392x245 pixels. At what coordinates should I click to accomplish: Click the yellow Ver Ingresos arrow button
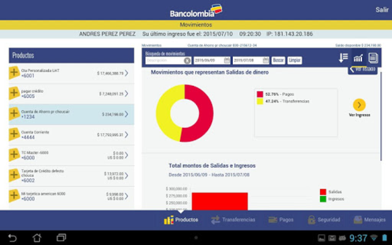tap(360, 105)
